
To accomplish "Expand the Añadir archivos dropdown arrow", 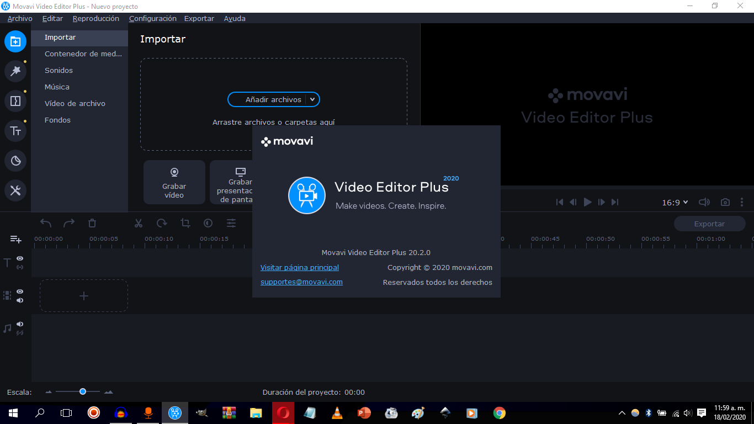I will [312, 99].
